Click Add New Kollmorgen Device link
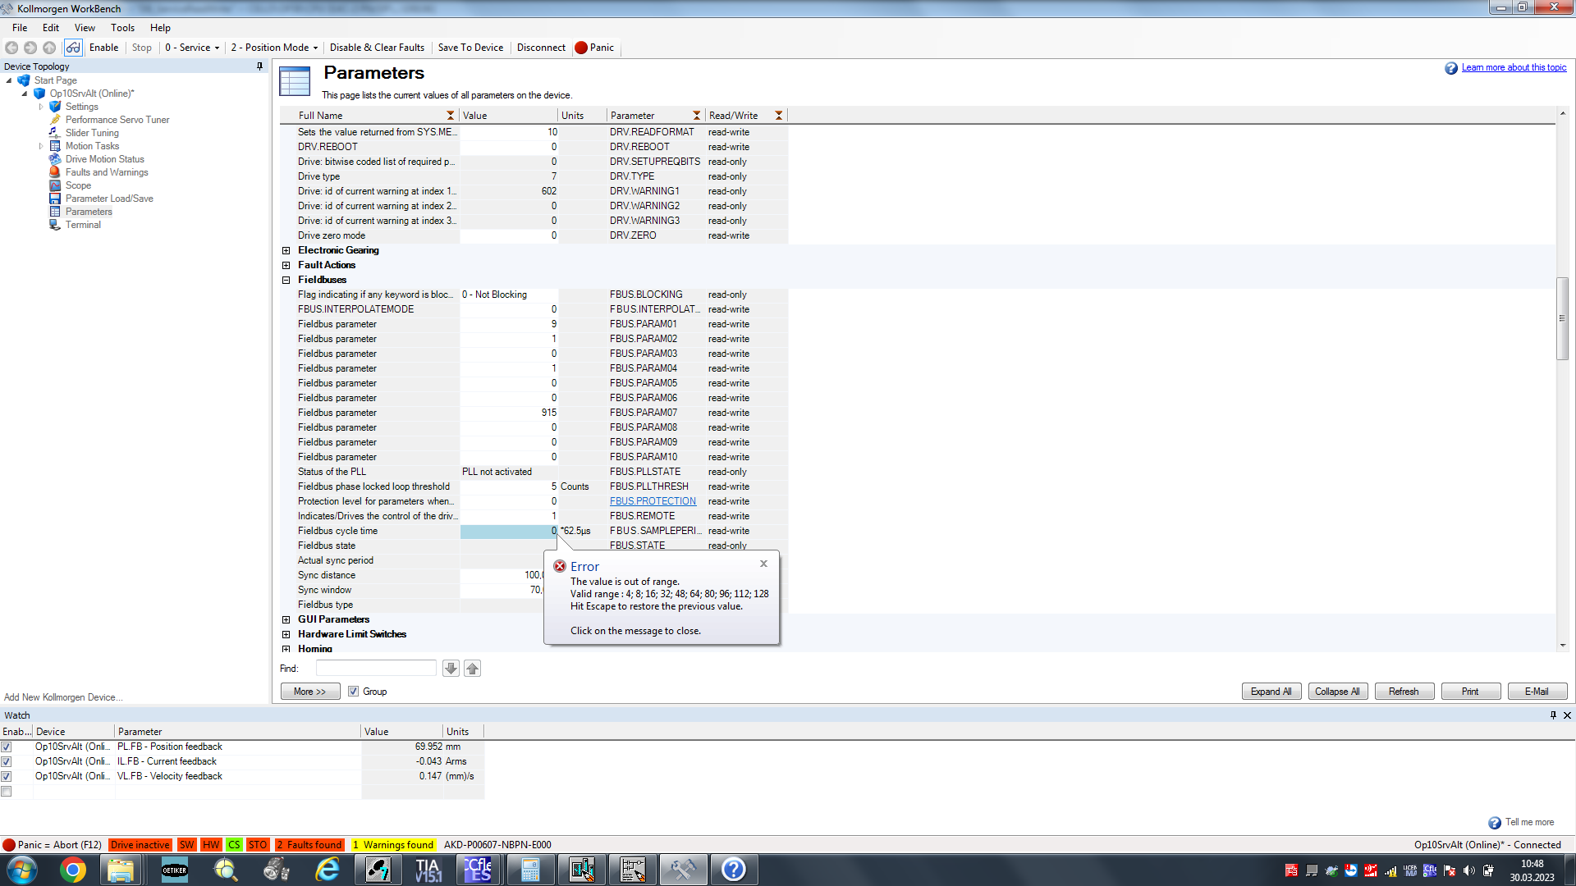Screen dimensions: 1576x886 [x=63, y=697]
